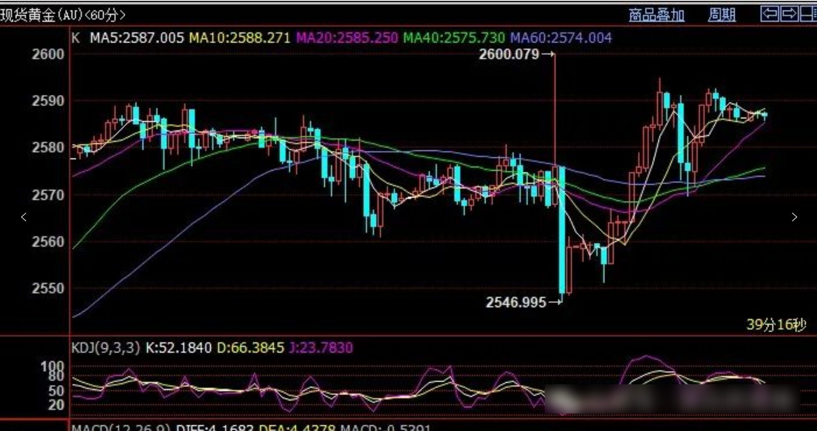Click the right arrow navigation icon in the toolbar
The image size is (817, 431).
coord(789,14)
